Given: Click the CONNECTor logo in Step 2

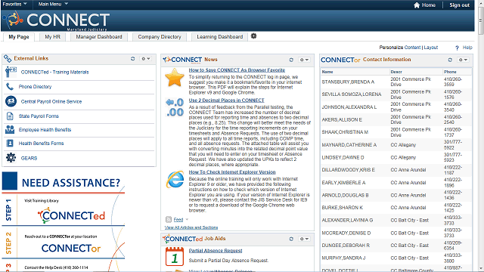Looking at the screenshot, I should [x=71, y=249].
